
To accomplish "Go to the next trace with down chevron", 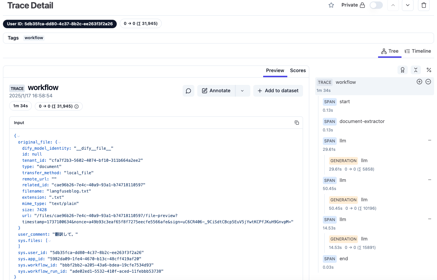I will coord(407,5).
